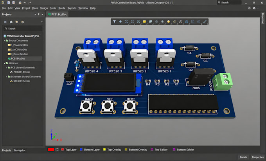Click the rounded-square selection tool icon
Image resolution: width=266 pixels, height=161 pixels.
point(132,22)
